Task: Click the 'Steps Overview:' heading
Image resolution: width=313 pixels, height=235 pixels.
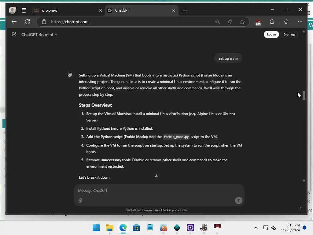Action: (x=95, y=105)
